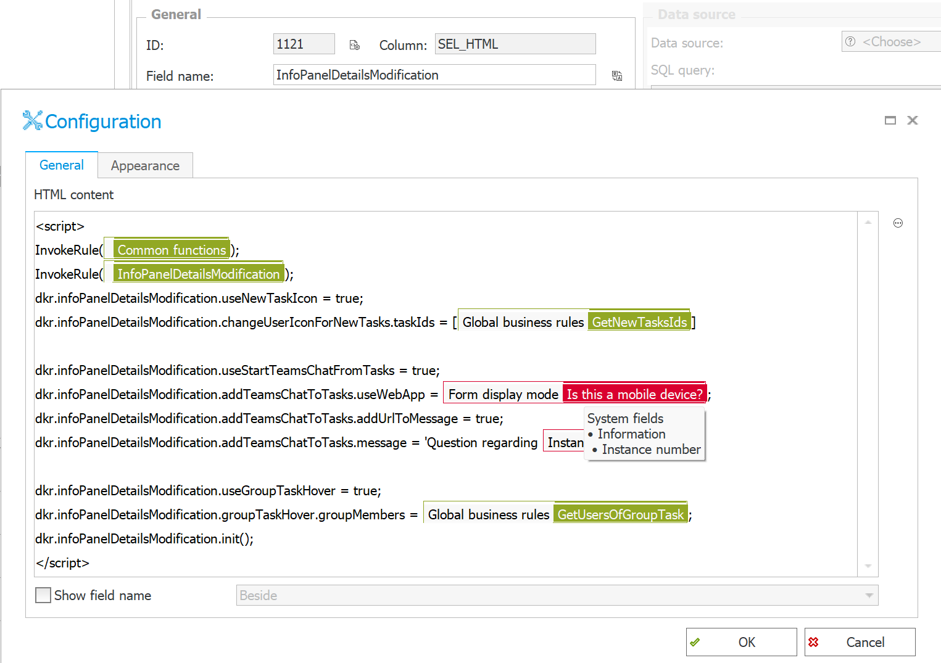Close the Configuration dialog with X
The height and width of the screenshot is (663, 941).
[x=913, y=120]
